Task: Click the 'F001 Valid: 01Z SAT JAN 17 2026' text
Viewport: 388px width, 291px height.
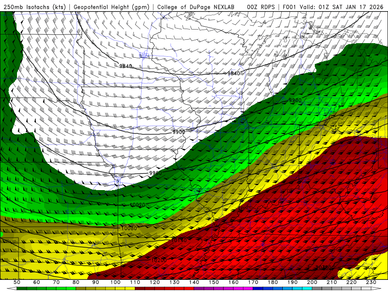Action: tap(333, 7)
